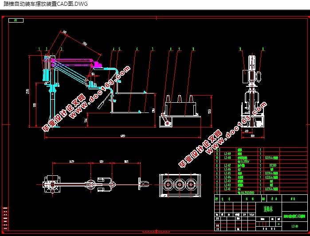Click the small white label box at frame top-left
310x236 pixels.
(16, 20)
